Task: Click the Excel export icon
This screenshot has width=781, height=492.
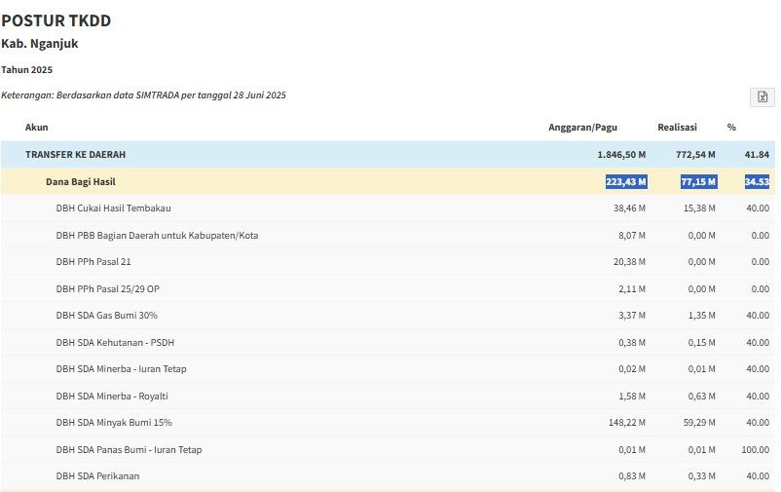Action: coord(762,96)
